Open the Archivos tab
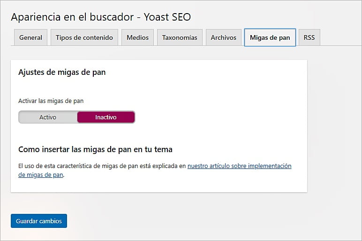362x241 pixels. pos(223,37)
